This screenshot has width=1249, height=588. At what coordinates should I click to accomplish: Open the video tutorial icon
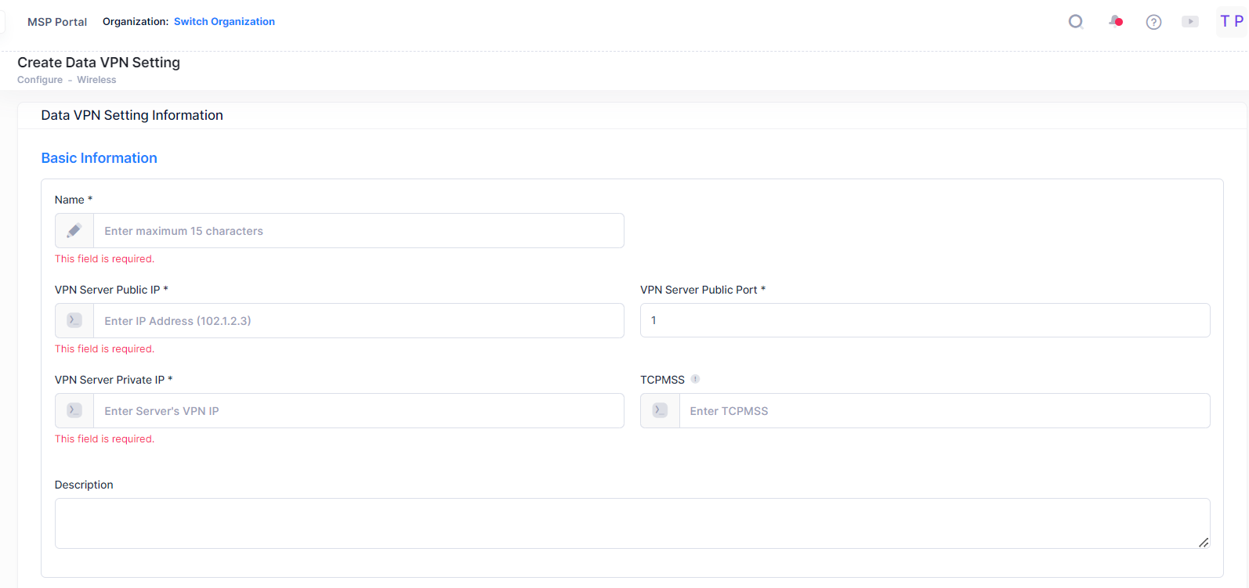[x=1190, y=22]
